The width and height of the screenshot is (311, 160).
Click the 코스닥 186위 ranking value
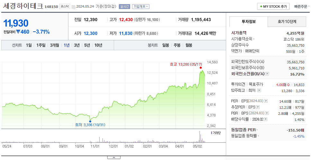[294, 39]
